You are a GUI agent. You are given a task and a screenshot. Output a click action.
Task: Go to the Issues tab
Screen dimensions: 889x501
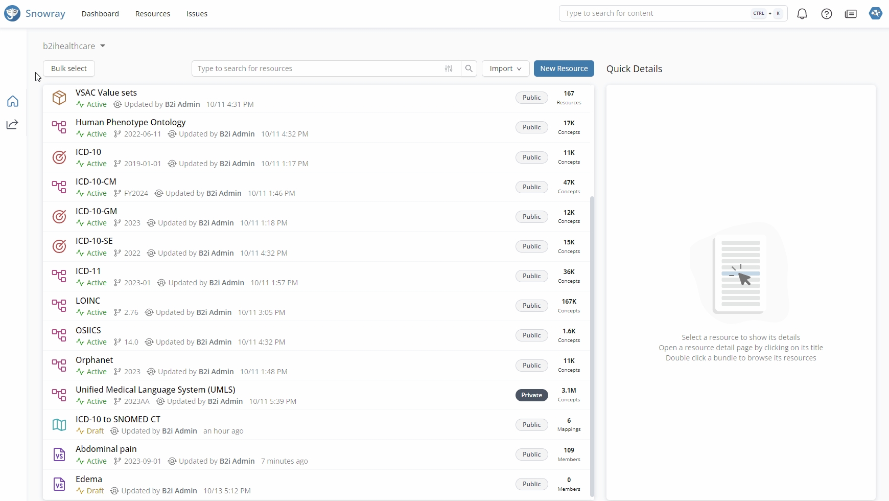coord(197,14)
